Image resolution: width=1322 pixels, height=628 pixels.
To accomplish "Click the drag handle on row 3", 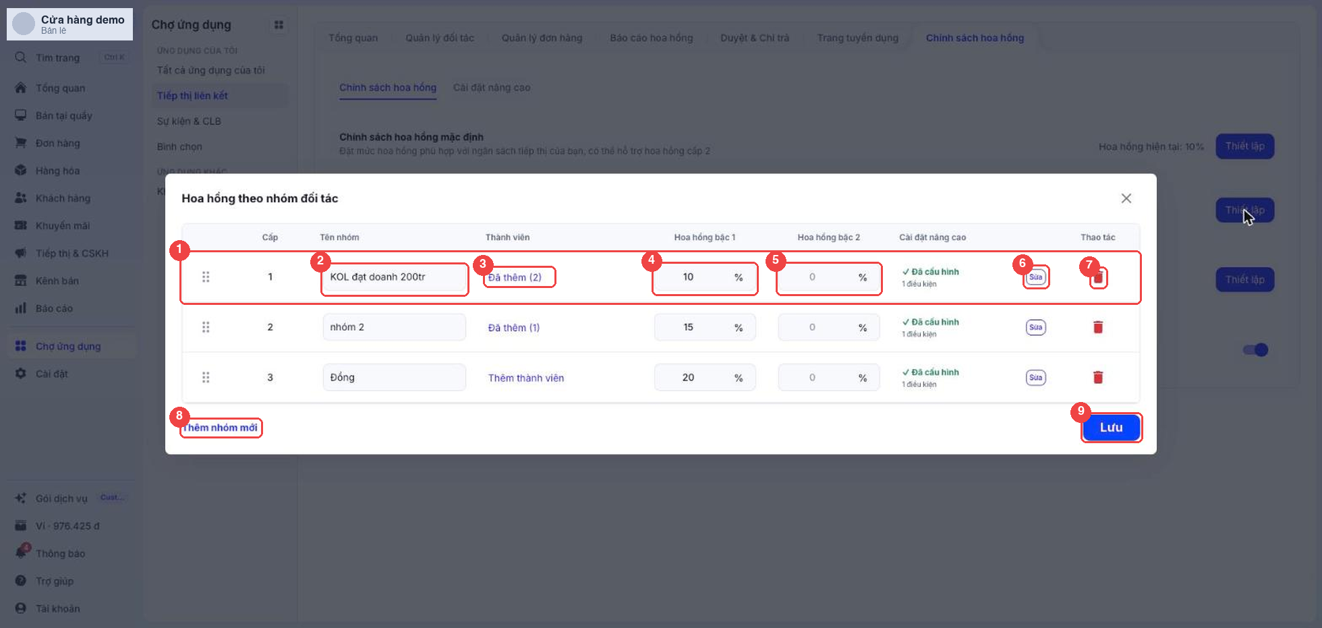I will [x=206, y=377].
